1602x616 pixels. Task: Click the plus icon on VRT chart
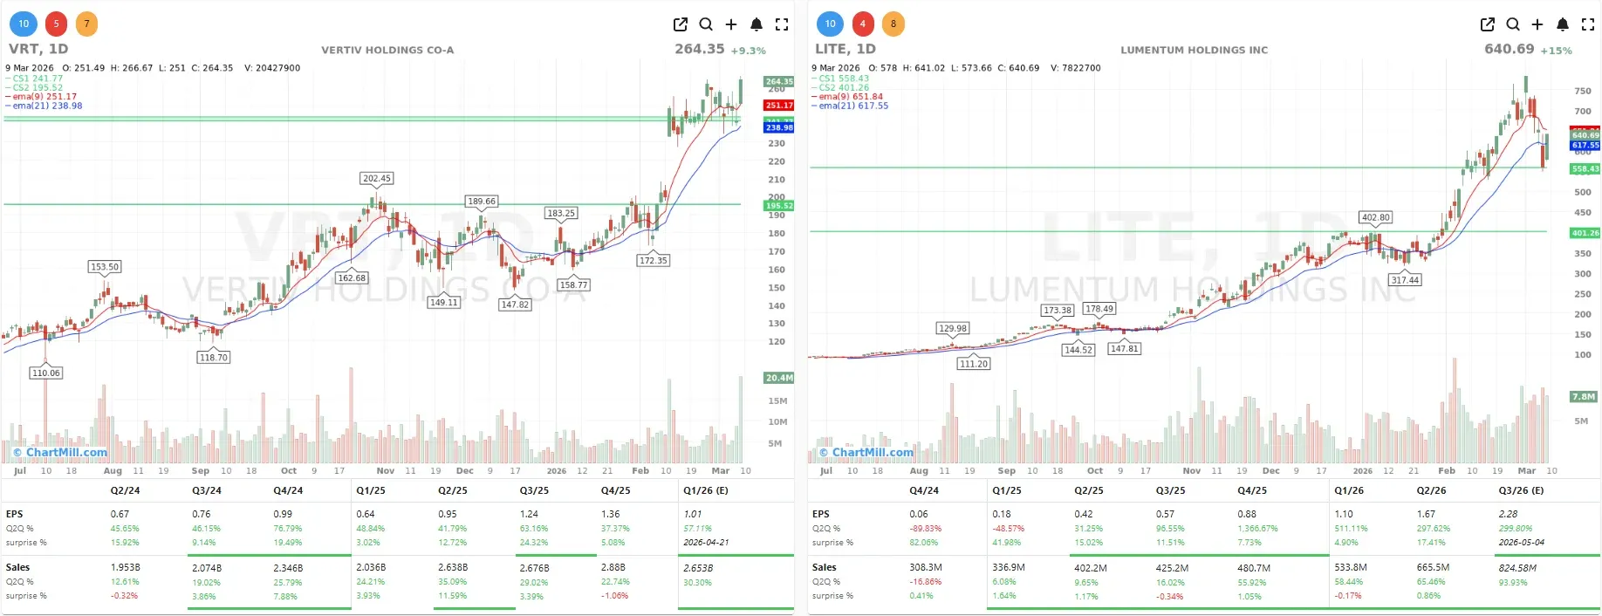coord(731,24)
